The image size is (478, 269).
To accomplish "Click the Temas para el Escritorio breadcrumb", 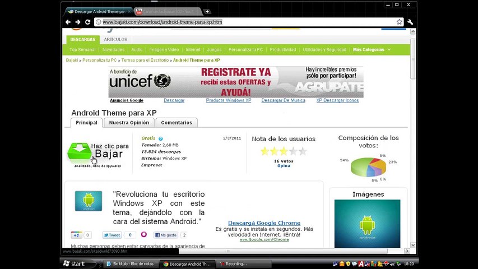I will [145, 60].
